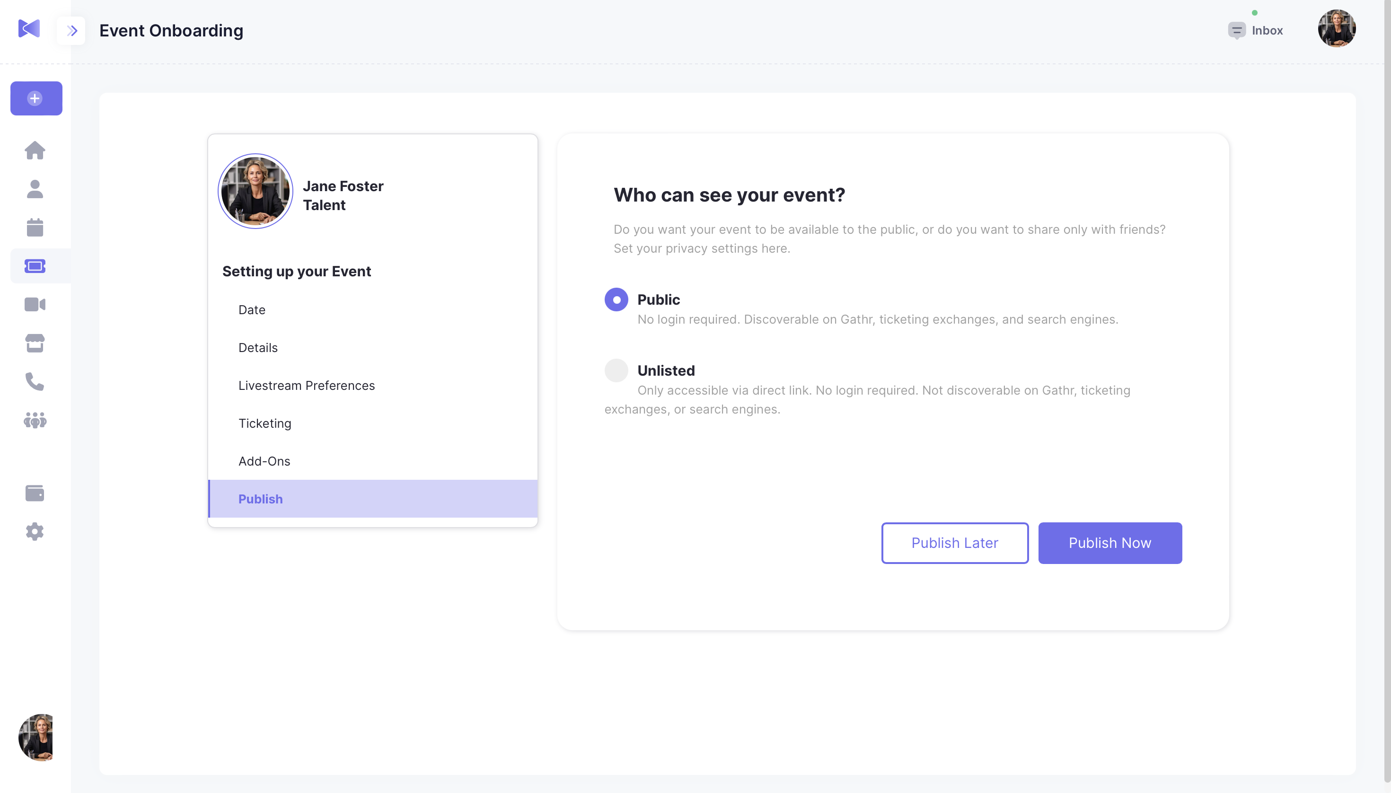Select the Unlisted radio option

tap(616, 370)
